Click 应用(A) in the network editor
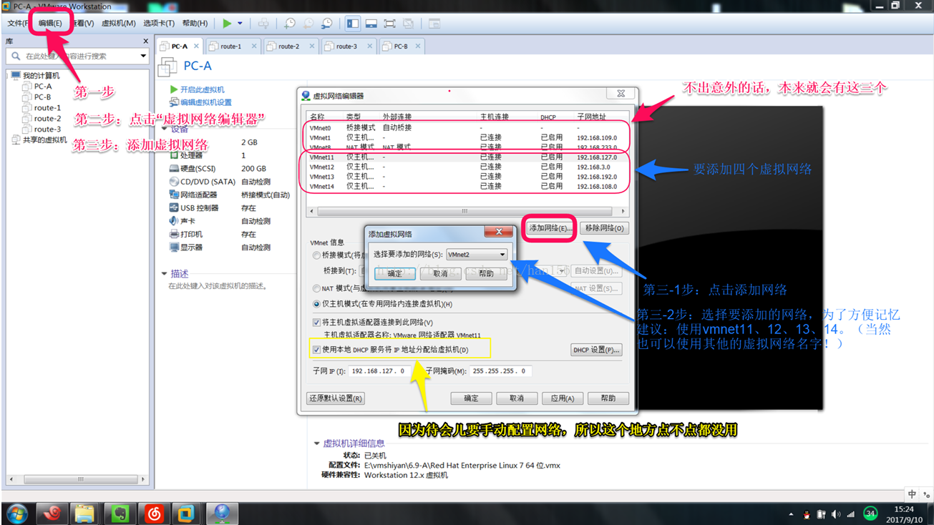 tap(562, 398)
